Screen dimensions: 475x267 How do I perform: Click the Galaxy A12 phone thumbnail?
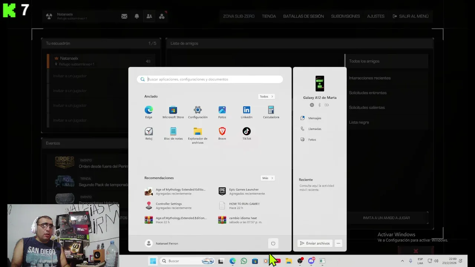point(320,84)
